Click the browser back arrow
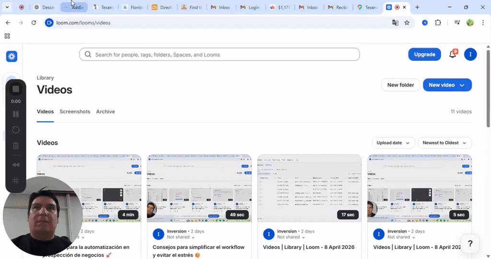The image size is (491, 259). click(8, 23)
